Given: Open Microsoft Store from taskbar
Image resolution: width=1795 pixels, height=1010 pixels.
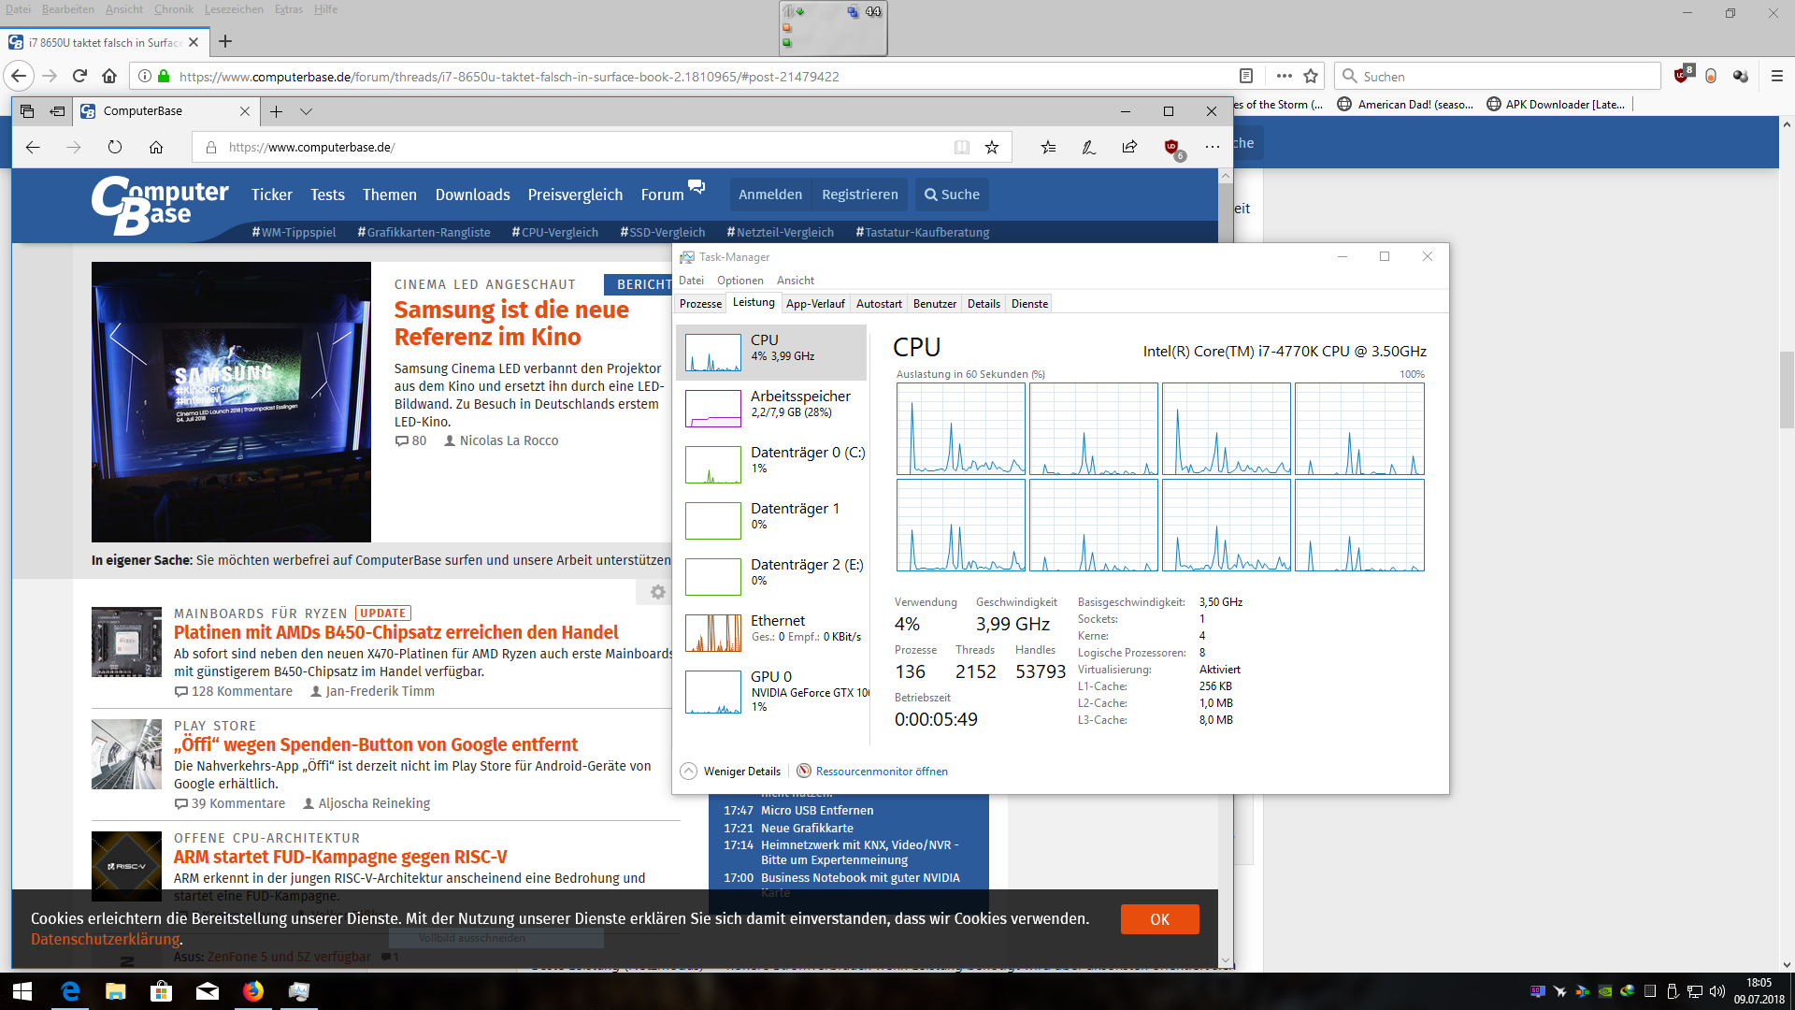Looking at the screenshot, I should [x=161, y=991].
